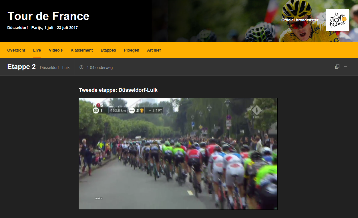Click the NOS.nl watermark in the video
The height and width of the screenshot is (218, 358).
pos(99,198)
